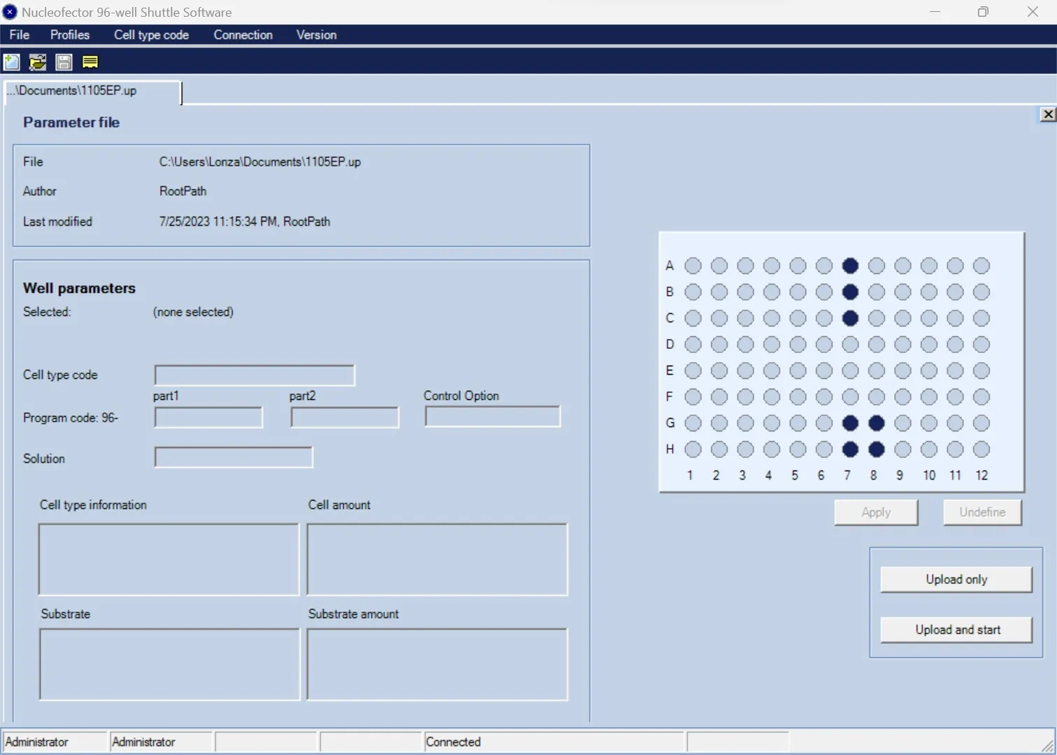Click the New parameter file toolbar icon
This screenshot has height=755, width=1057.
coord(12,62)
